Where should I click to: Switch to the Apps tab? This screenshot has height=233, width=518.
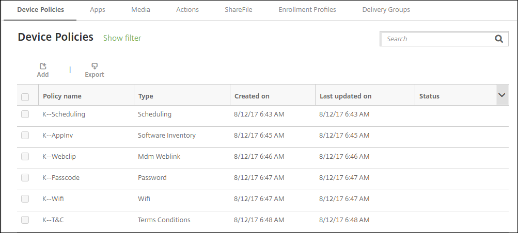point(98,10)
